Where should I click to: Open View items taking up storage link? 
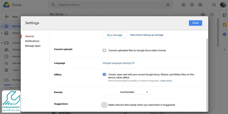coord(146,35)
